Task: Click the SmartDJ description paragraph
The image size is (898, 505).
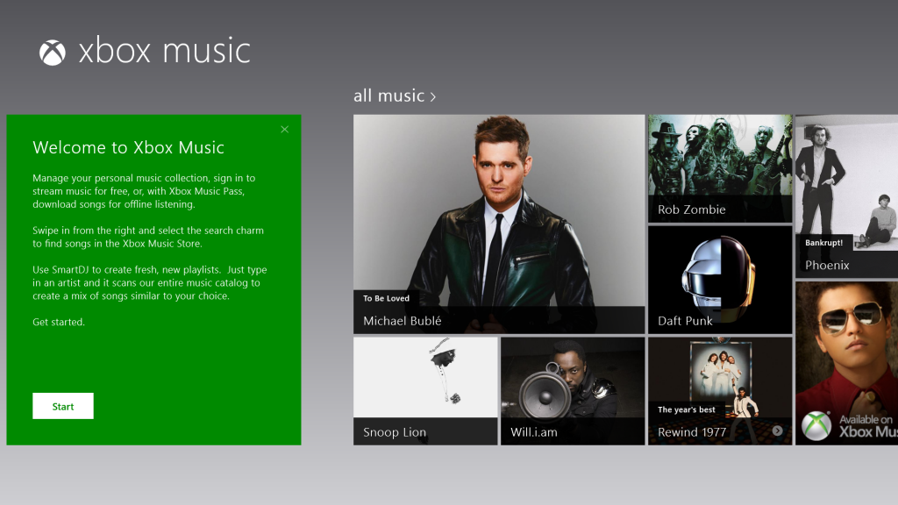Action: coord(149,283)
